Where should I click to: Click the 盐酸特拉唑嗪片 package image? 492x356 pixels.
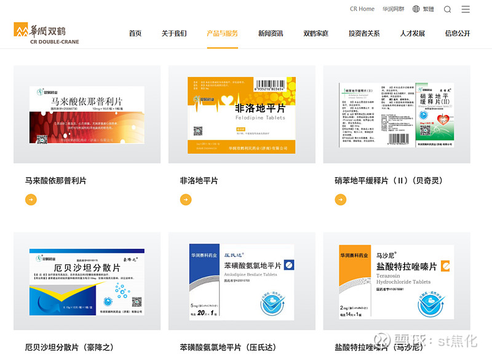(x=397, y=282)
